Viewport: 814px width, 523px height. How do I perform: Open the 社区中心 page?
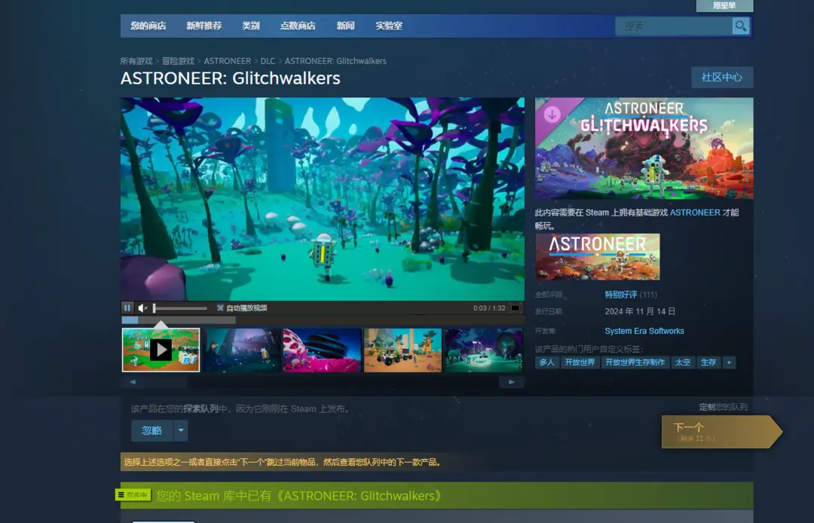tap(722, 78)
